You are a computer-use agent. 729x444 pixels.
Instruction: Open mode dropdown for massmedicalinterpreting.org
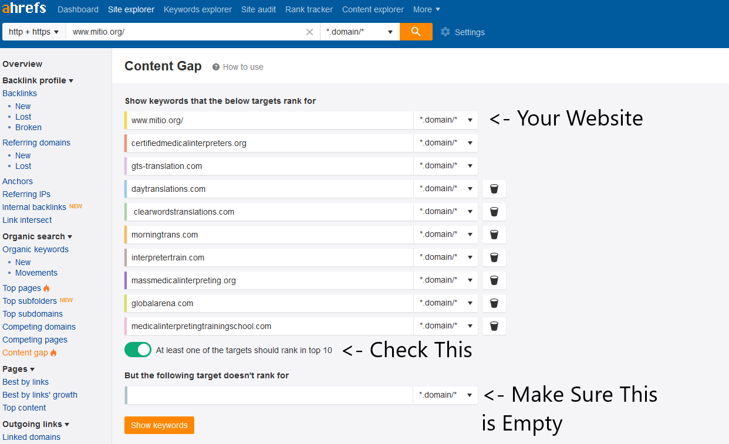(446, 280)
